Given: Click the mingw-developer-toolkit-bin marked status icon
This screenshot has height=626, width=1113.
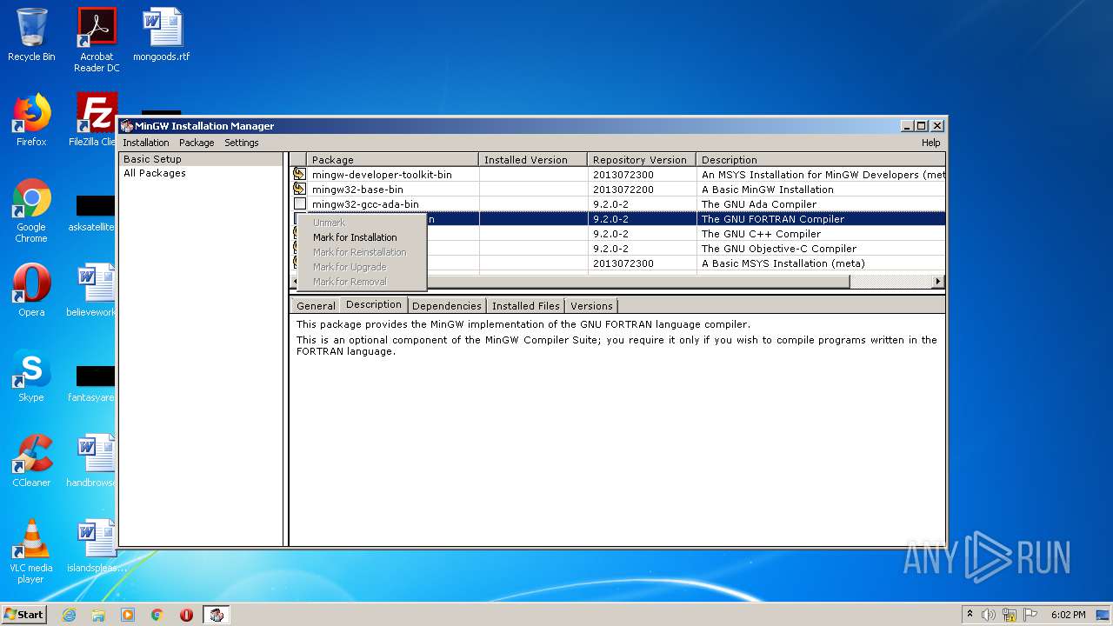Looking at the screenshot, I should (x=299, y=174).
